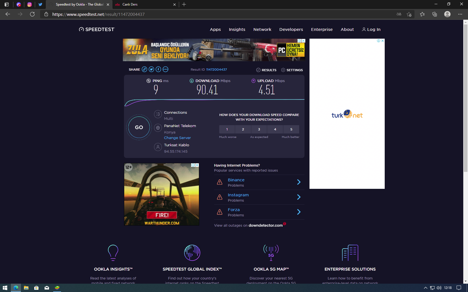Viewport: 468px width, 292px height.
Task: Open Enterprise Solutions section
Action: pos(350,269)
